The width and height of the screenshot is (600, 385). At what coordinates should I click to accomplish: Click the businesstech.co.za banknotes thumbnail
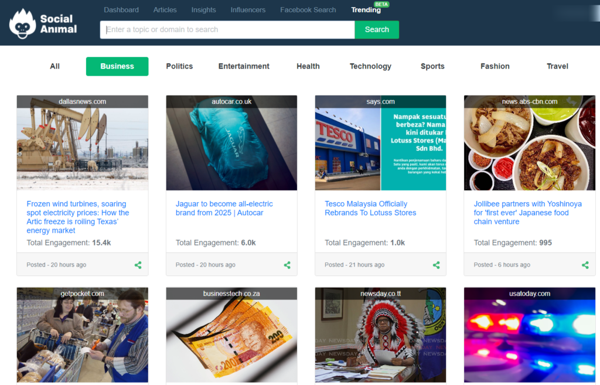(231, 335)
